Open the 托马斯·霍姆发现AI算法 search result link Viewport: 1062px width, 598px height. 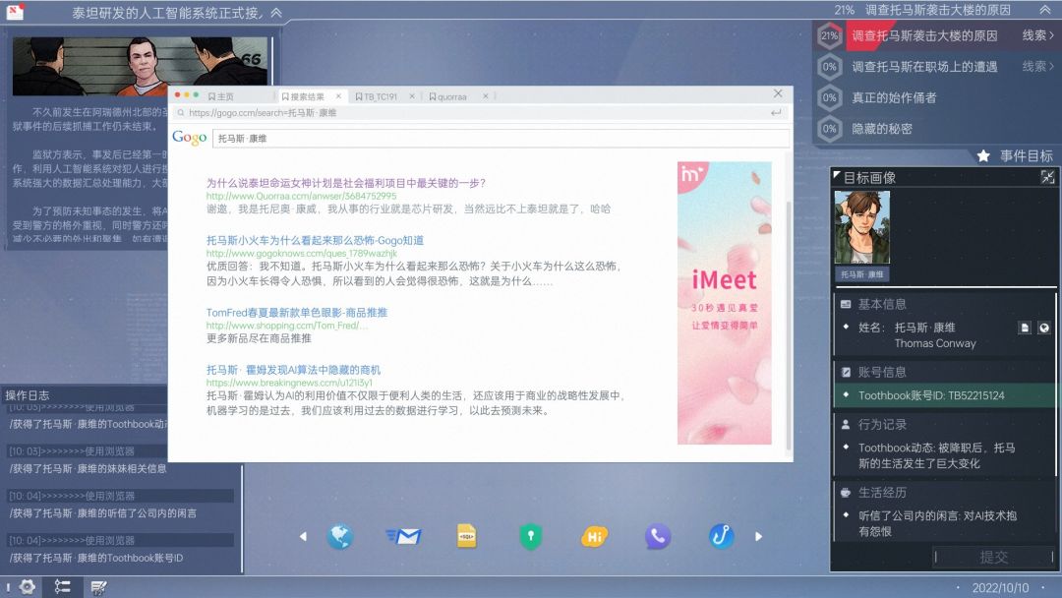(x=293, y=370)
